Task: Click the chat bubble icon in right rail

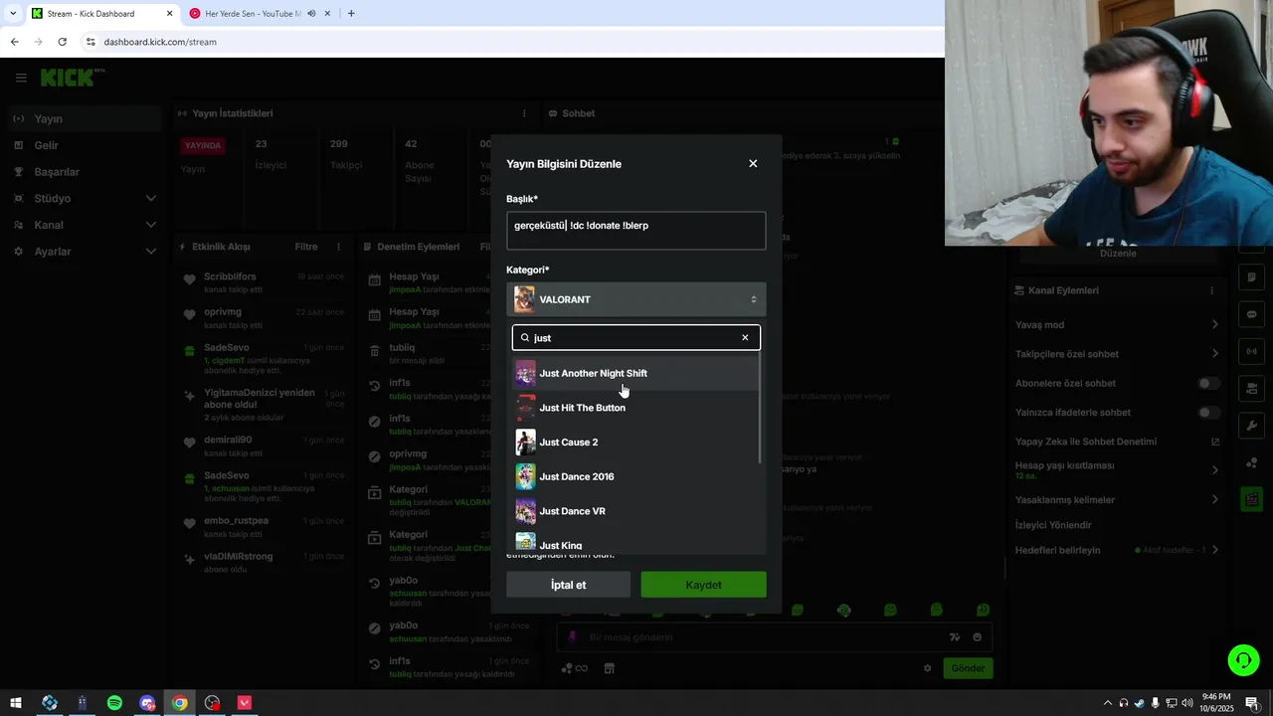Action: coord(1251,314)
